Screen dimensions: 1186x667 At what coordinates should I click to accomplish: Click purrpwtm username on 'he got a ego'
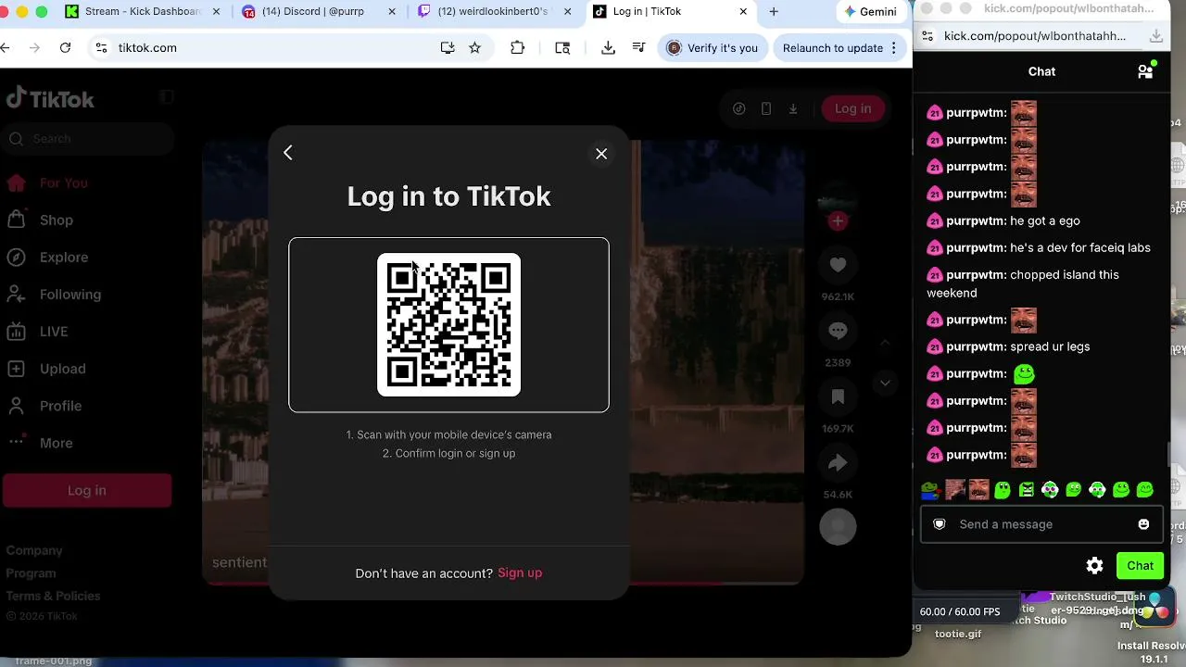point(976,220)
